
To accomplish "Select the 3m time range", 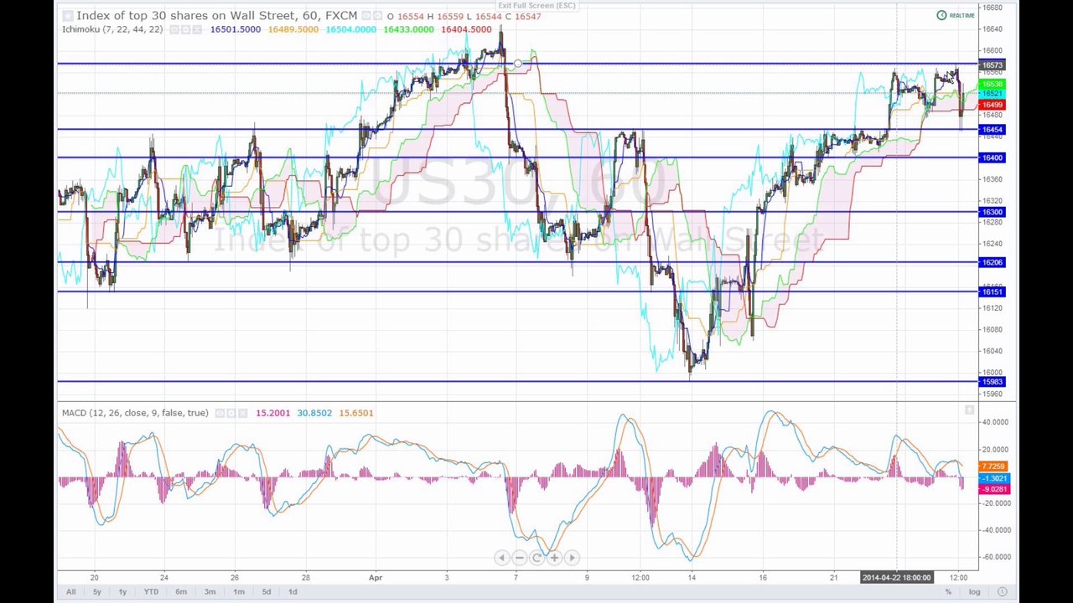I will pos(210,592).
